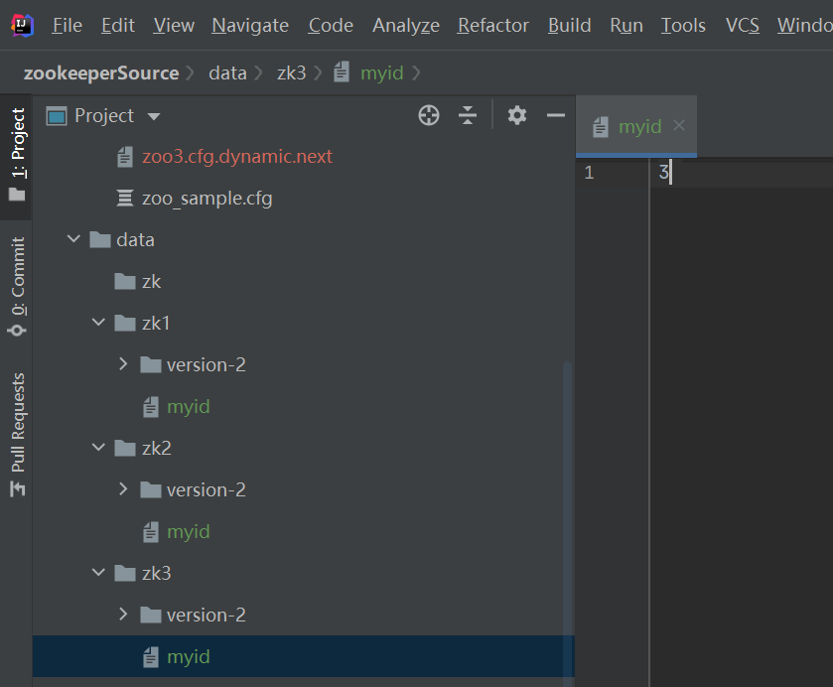The height and width of the screenshot is (687, 833).
Task: Select myid file under zk1
Action: pos(189,406)
